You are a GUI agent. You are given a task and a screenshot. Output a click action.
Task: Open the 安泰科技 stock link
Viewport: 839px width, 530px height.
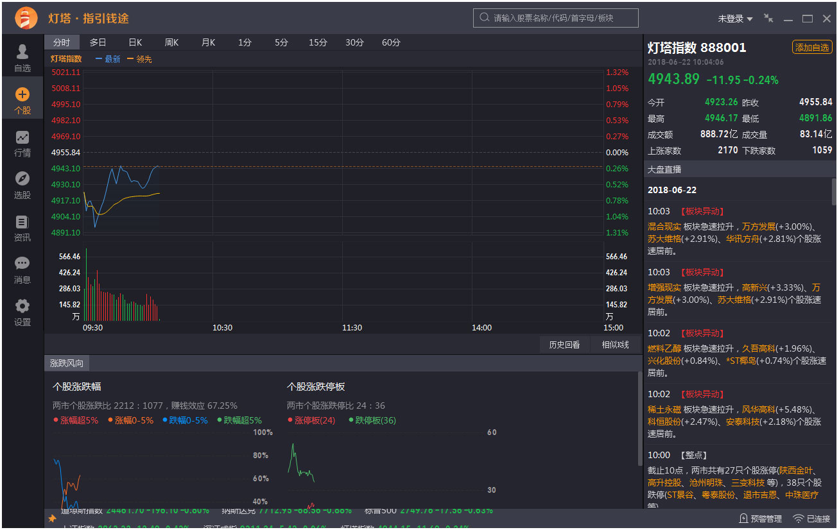tap(743, 422)
